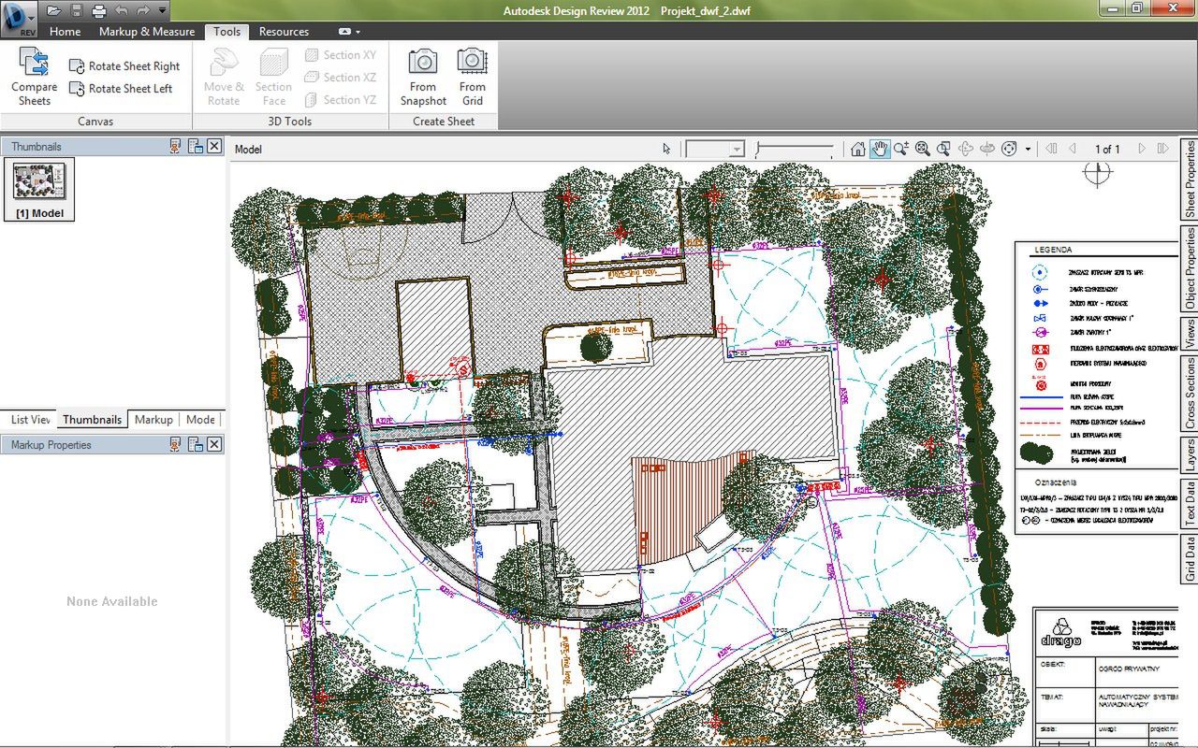Close the Thumbnails panel
Screen dimensions: 1198x748
point(214,147)
